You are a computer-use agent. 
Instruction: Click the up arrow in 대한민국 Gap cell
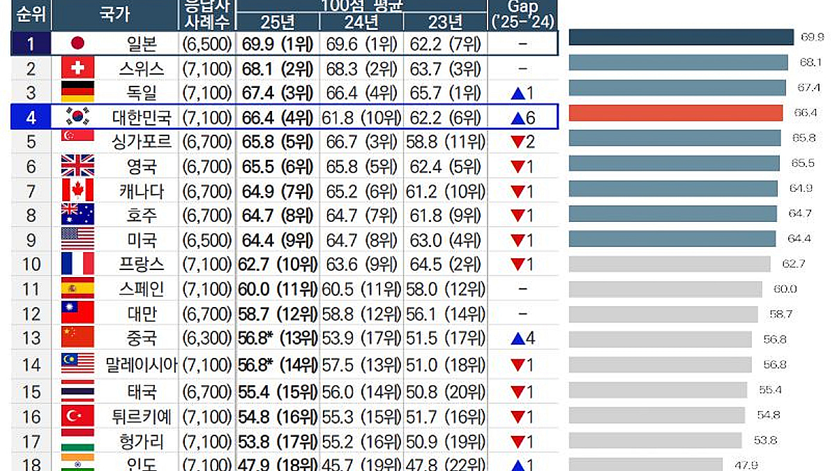[x=517, y=118]
